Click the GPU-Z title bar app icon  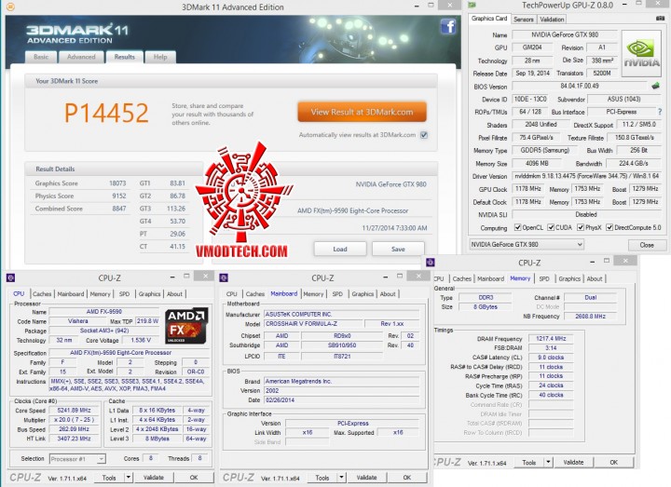click(472, 6)
